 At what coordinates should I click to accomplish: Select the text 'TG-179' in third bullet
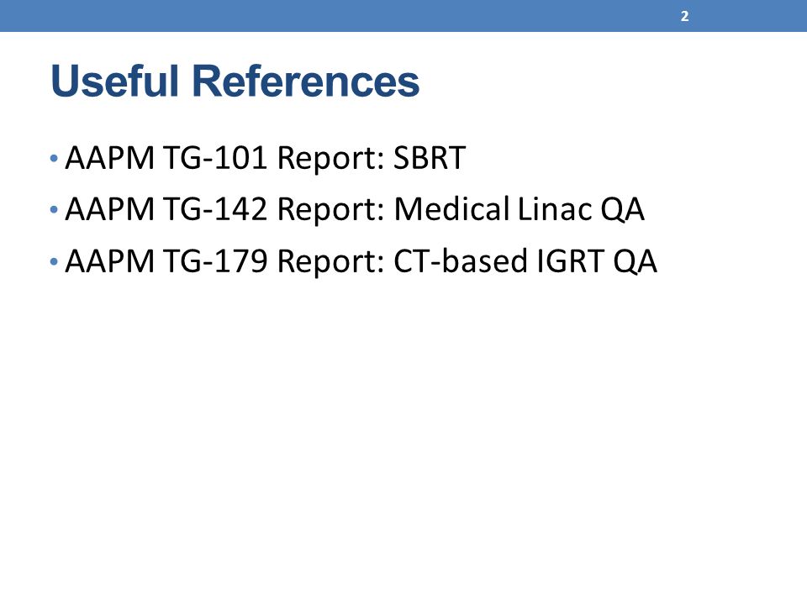click(214, 261)
